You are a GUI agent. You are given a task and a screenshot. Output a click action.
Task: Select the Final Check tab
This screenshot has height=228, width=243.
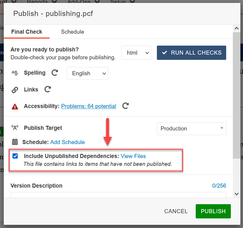(x=27, y=32)
